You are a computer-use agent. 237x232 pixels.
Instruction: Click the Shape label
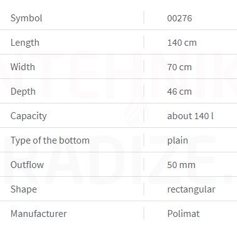click(x=24, y=189)
